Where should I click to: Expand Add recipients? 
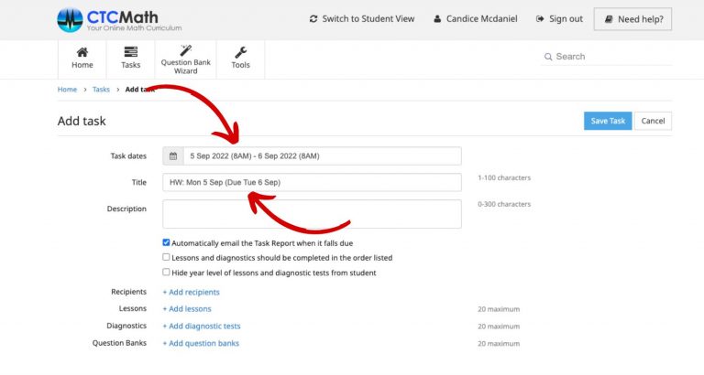pos(191,293)
